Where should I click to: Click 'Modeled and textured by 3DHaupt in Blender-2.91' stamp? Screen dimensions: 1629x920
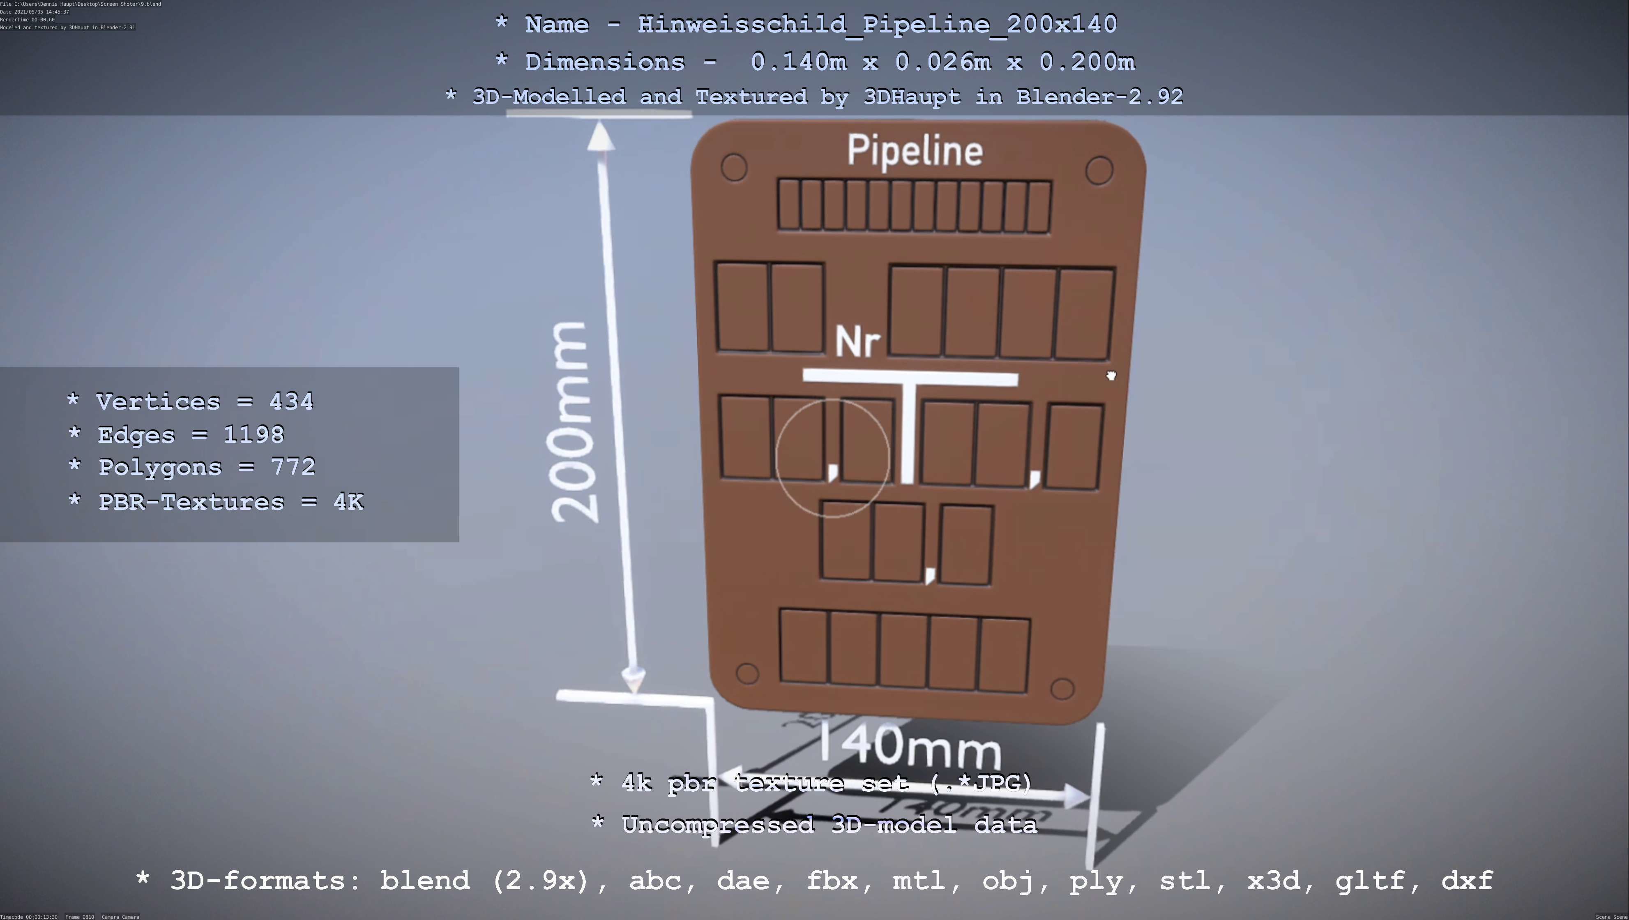coord(68,27)
